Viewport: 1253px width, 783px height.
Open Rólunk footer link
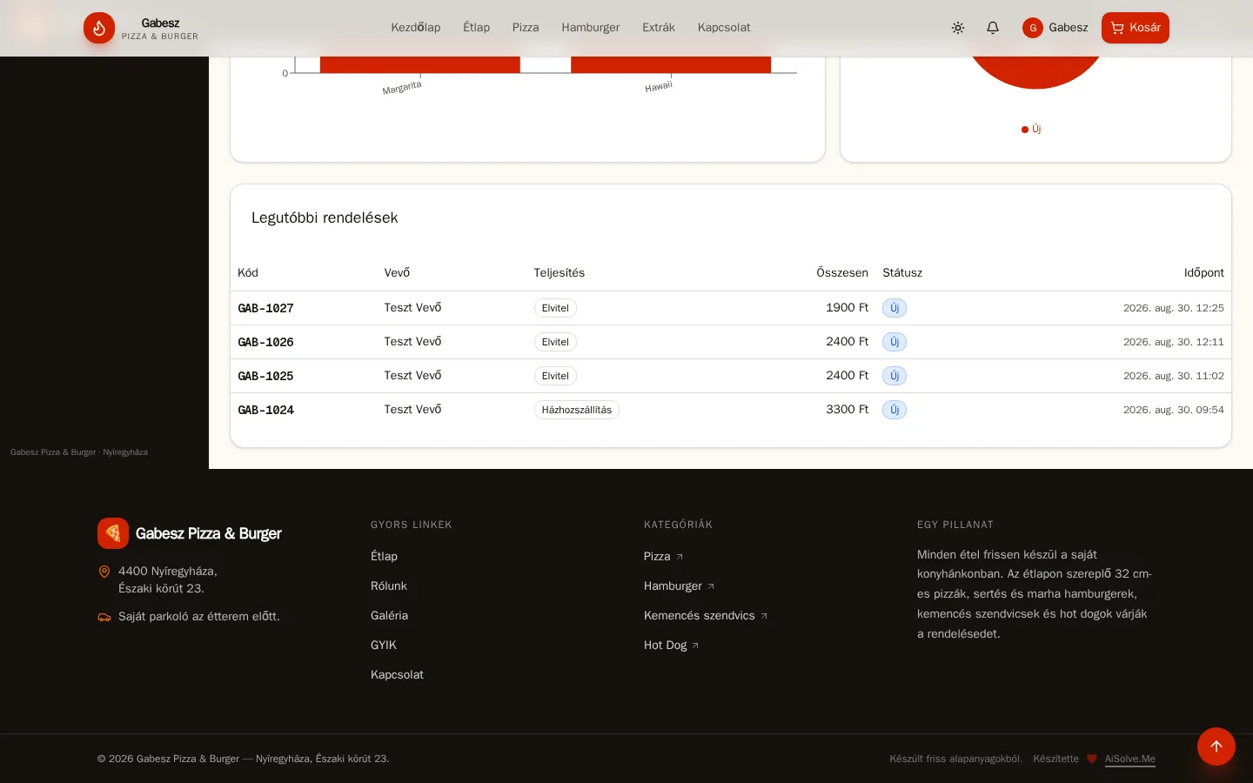pyautogui.click(x=389, y=586)
